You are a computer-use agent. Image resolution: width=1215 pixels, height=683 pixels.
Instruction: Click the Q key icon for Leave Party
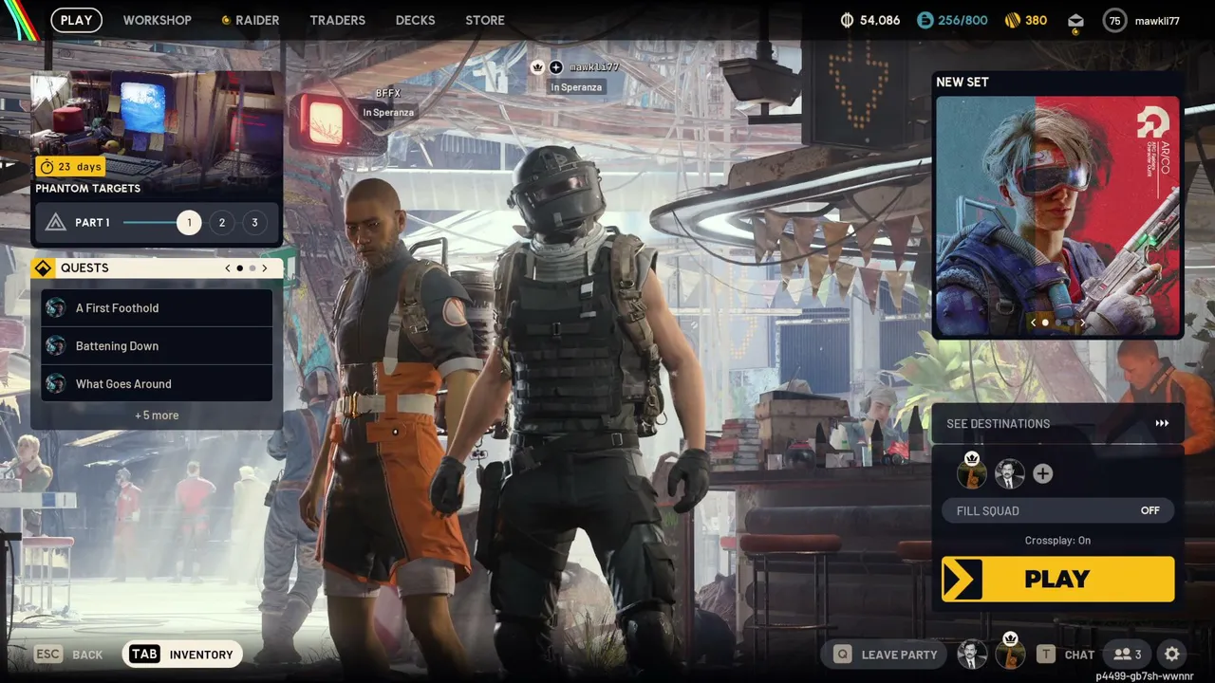pyautogui.click(x=842, y=654)
